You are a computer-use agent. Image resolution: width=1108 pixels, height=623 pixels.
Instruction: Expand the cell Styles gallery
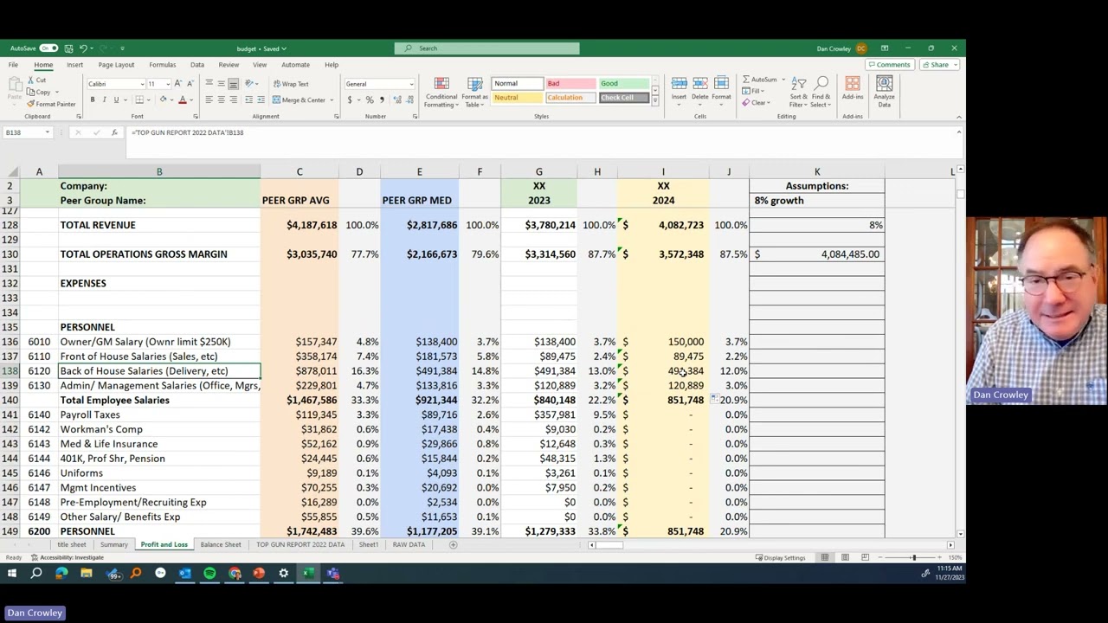click(x=654, y=100)
